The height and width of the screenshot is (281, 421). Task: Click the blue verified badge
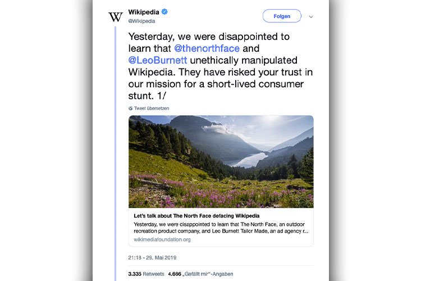click(164, 12)
